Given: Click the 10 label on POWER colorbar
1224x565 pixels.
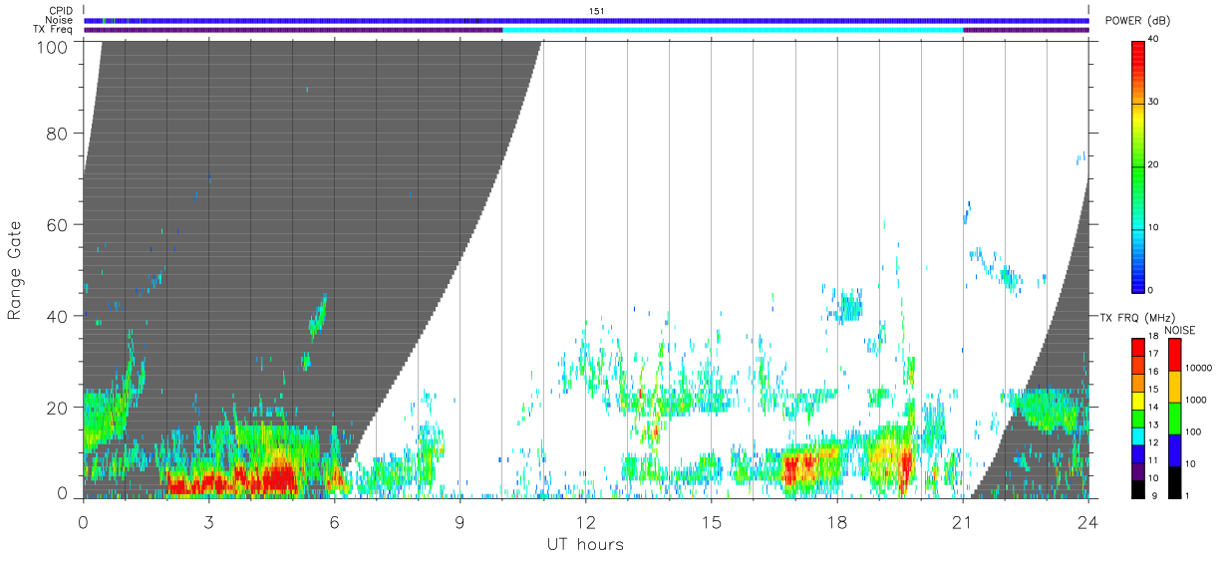Looking at the screenshot, I should 1155,227.
